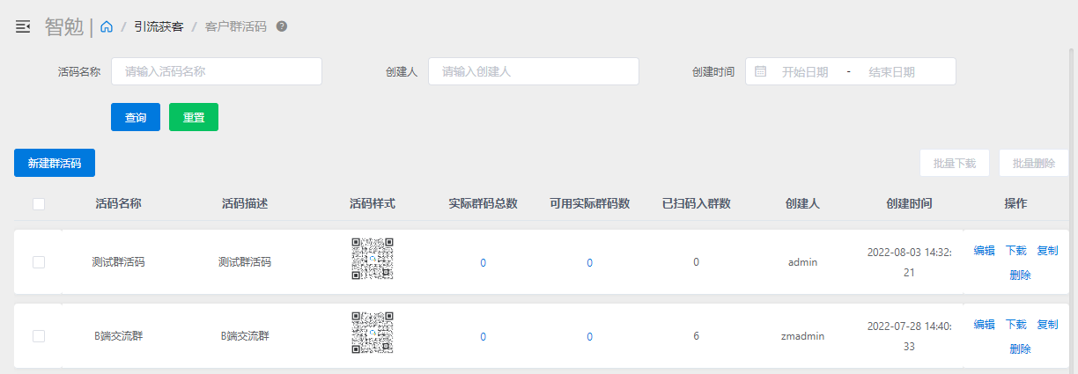Click 下载 link for B端交流群 row
Screen dimensions: 1078x374
coord(1015,325)
